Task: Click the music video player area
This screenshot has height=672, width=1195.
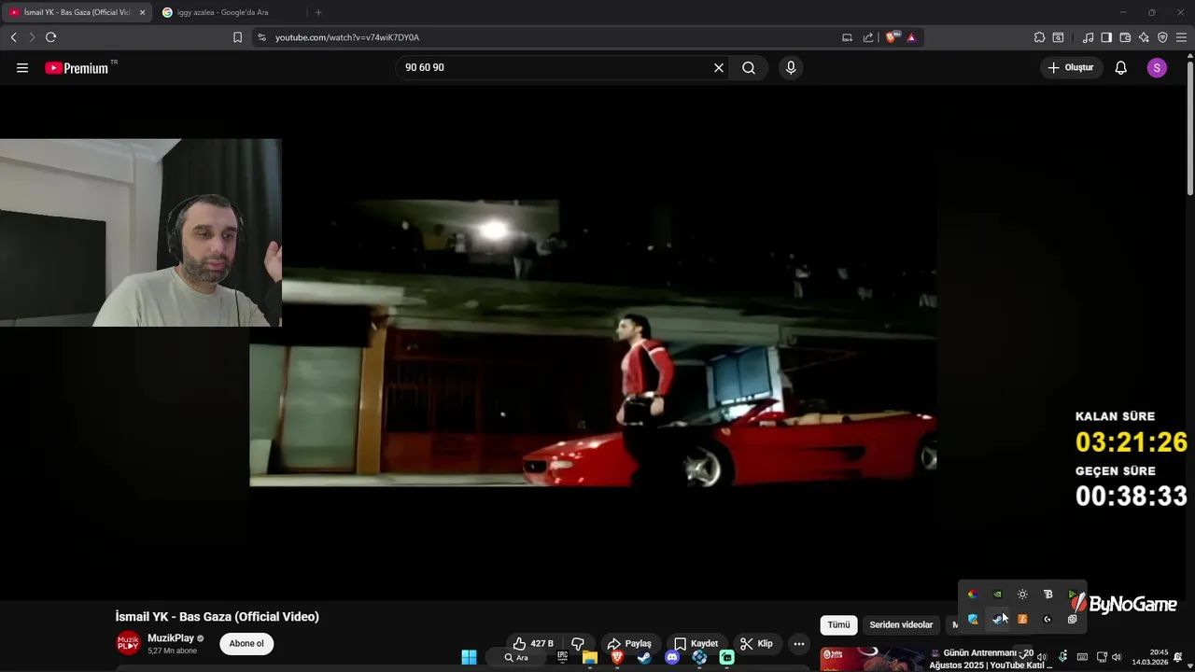Action: [593, 343]
